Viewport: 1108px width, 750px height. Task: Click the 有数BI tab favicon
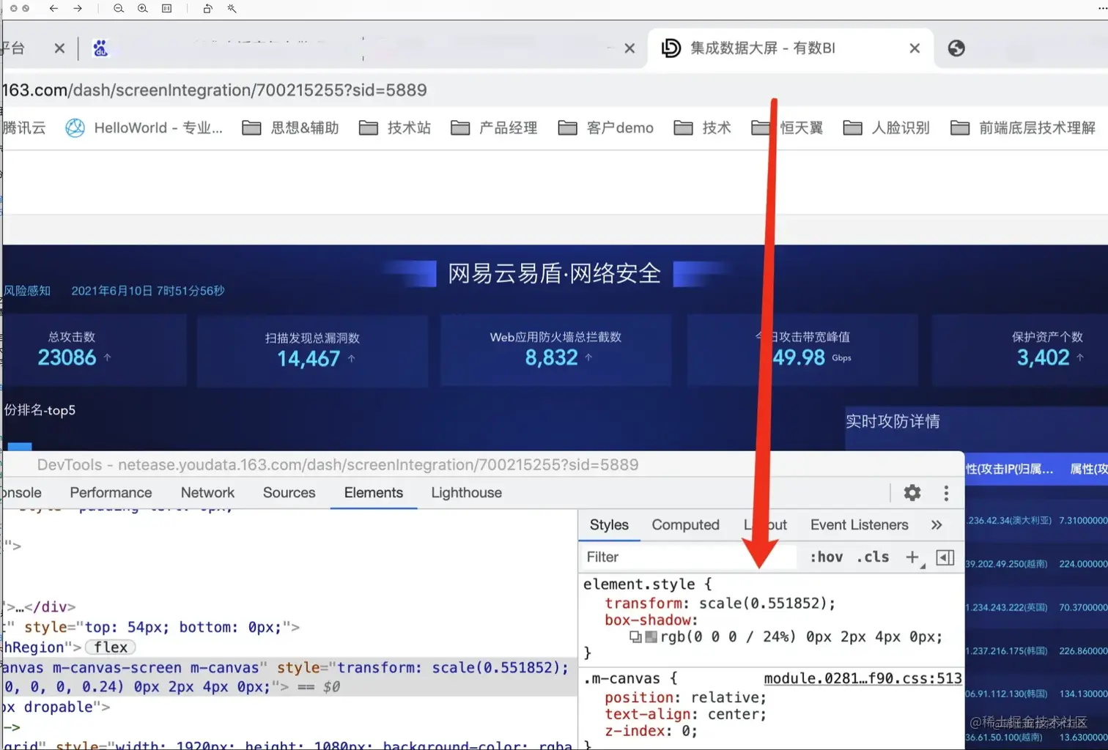pyautogui.click(x=671, y=48)
